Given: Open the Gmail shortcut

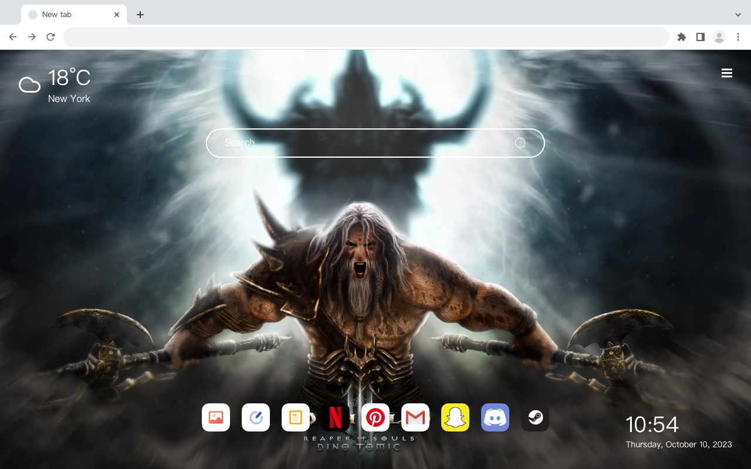Looking at the screenshot, I should coord(415,417).
